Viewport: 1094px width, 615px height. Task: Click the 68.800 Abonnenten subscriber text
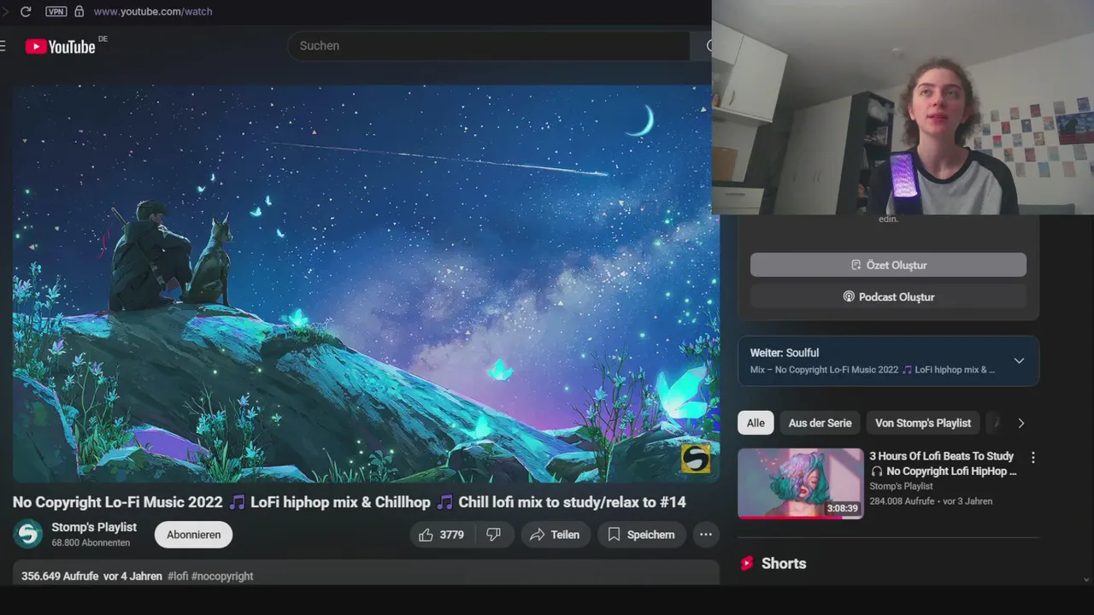(91, 543)
